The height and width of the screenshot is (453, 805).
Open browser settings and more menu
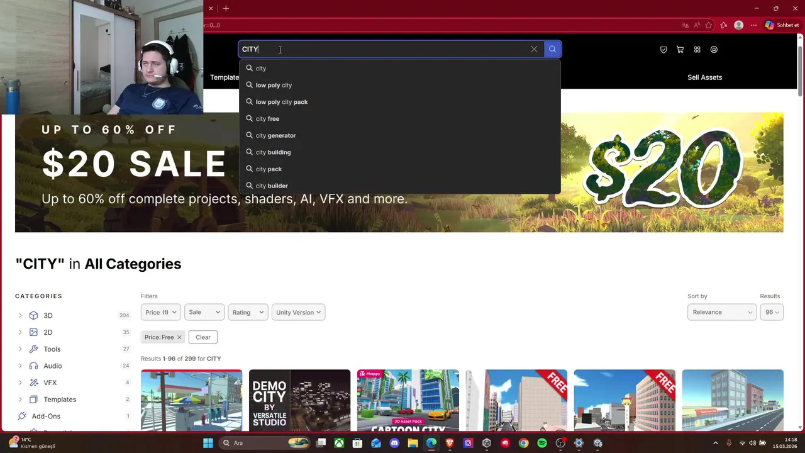(753, 25)
